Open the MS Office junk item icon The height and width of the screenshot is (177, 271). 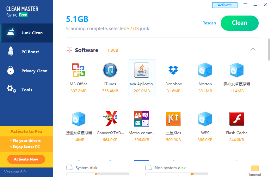(x=78, y=70)
